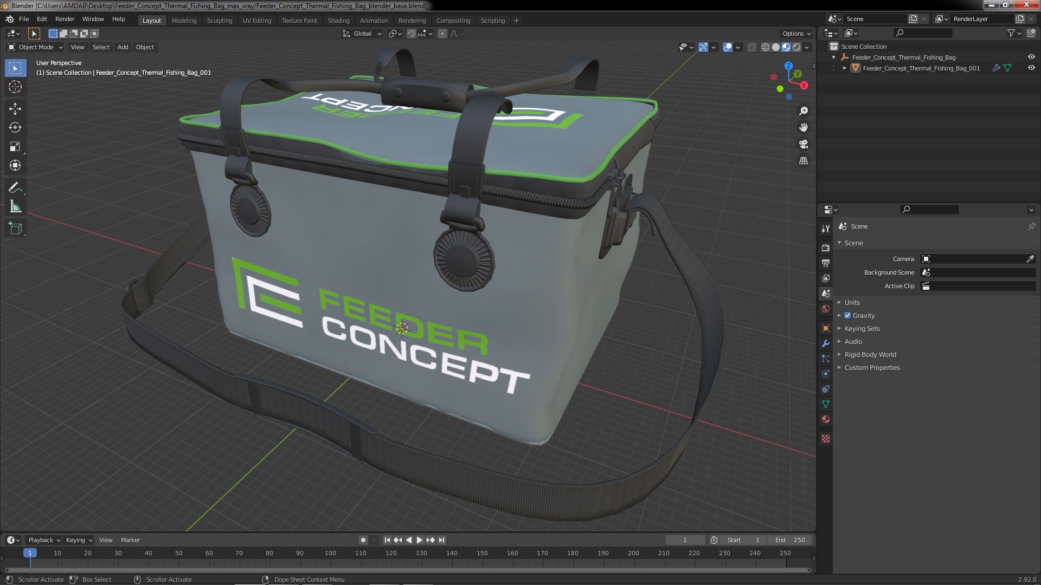Viewport: 1041px width, 585px height.
Task: Hide Feeder_Concept_Thermal_Fishing_Bag_001 object via eye icon
Action: [1031, 68]
